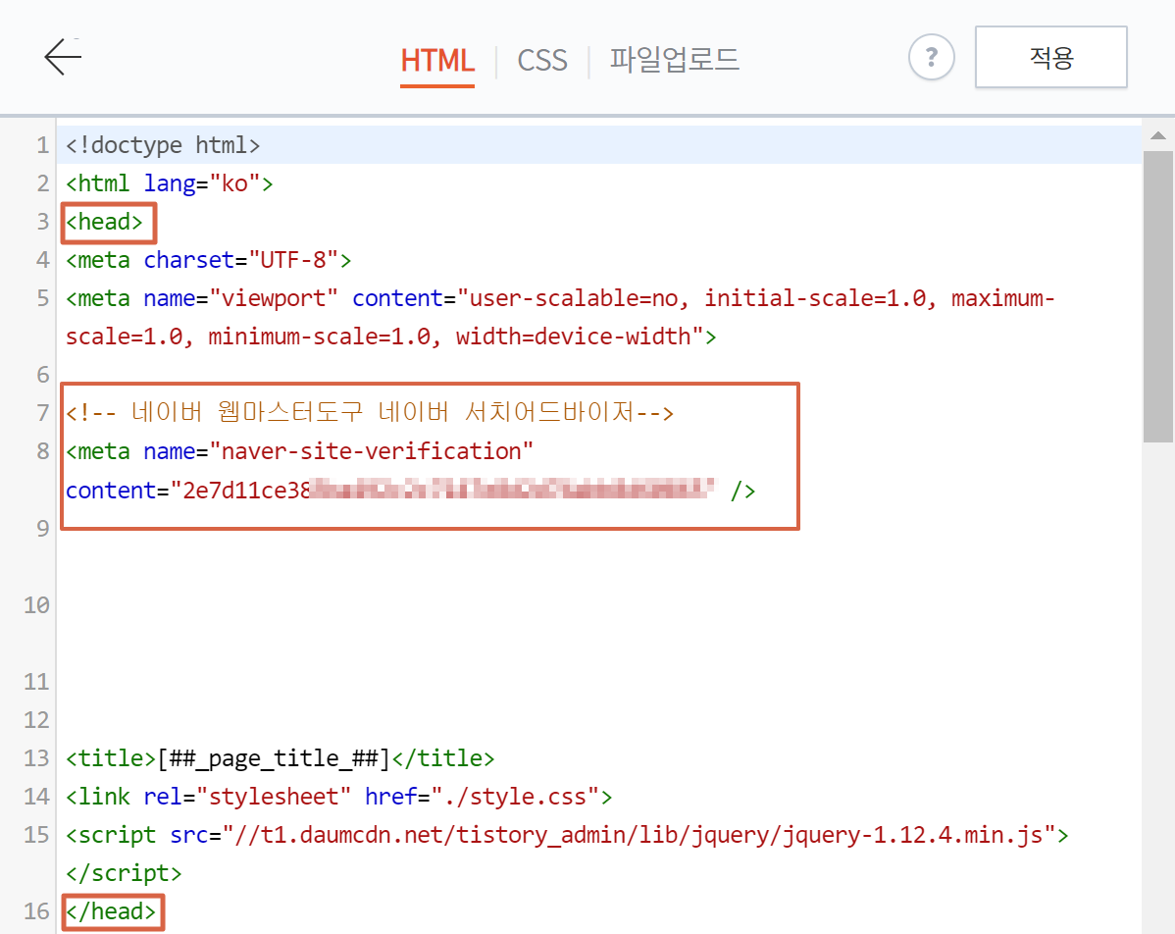Click the 네이버 웹마스터도구 comment line
Screen dimensions: 1175x934
(370, 412)
